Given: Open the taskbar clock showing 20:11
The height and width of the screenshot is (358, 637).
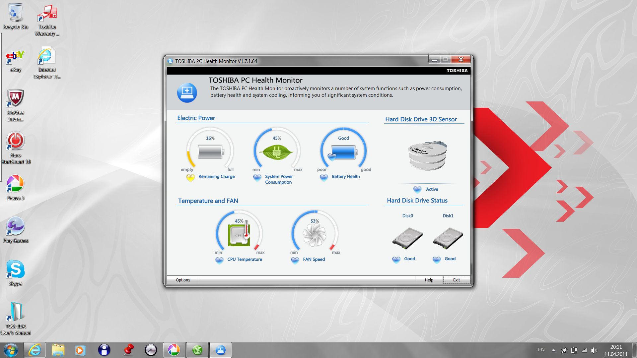Looking at the screenshot, I should (x=616, y=350).
